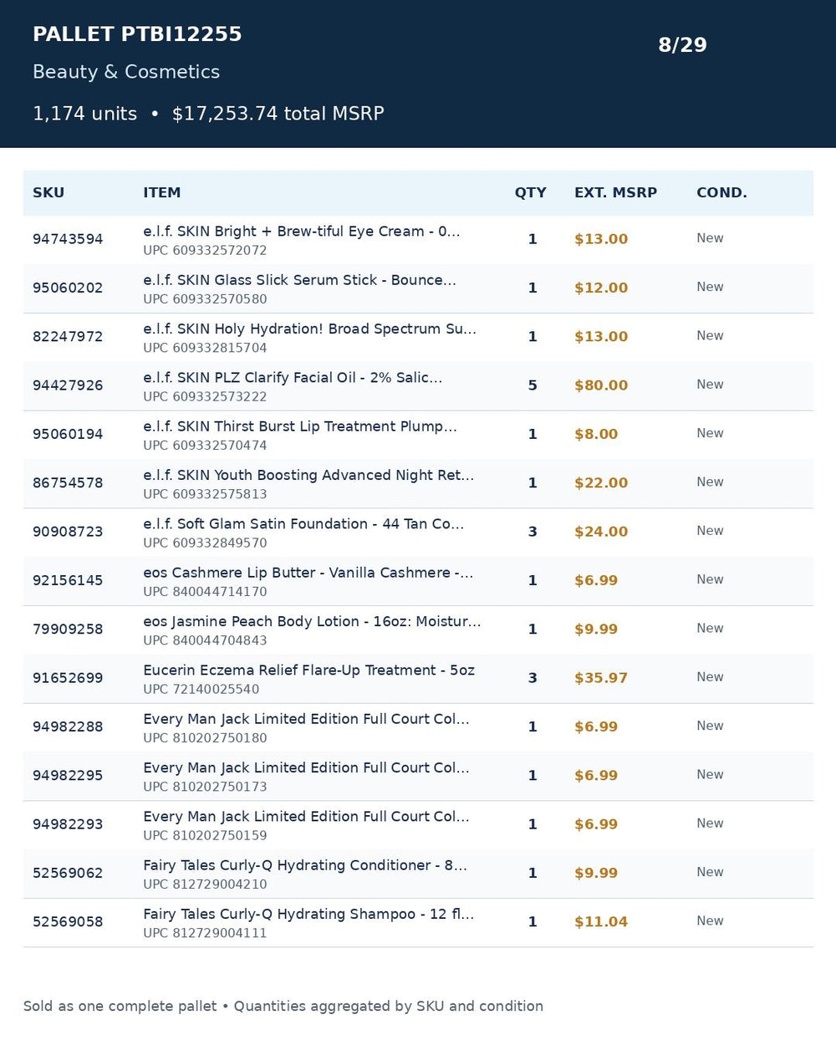836x1045 pixels.
Task: Select UPC 609332572072
Action: (205, 250)
